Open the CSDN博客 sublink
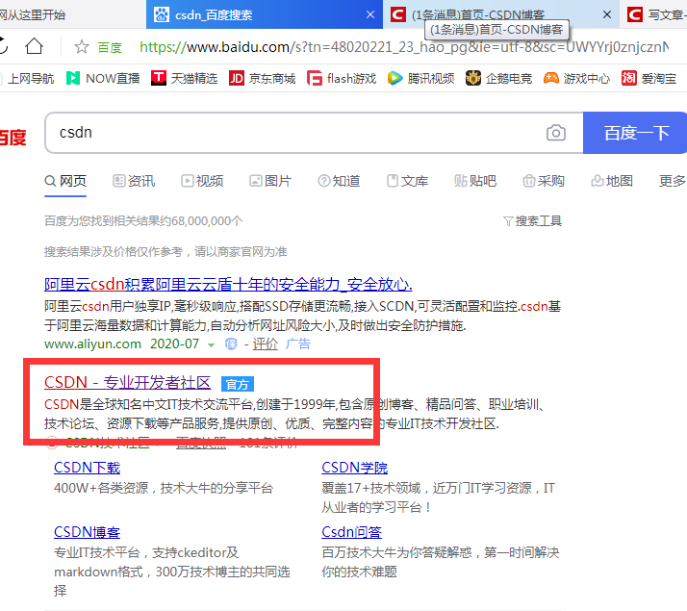Viewport: 687px width, 611px height. [x=88, y=532]
